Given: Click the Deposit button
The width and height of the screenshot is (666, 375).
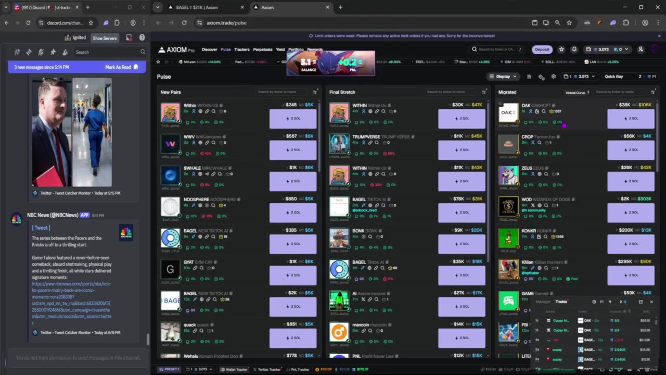Looking at the screenshot, I should click(x=542, y=49).
